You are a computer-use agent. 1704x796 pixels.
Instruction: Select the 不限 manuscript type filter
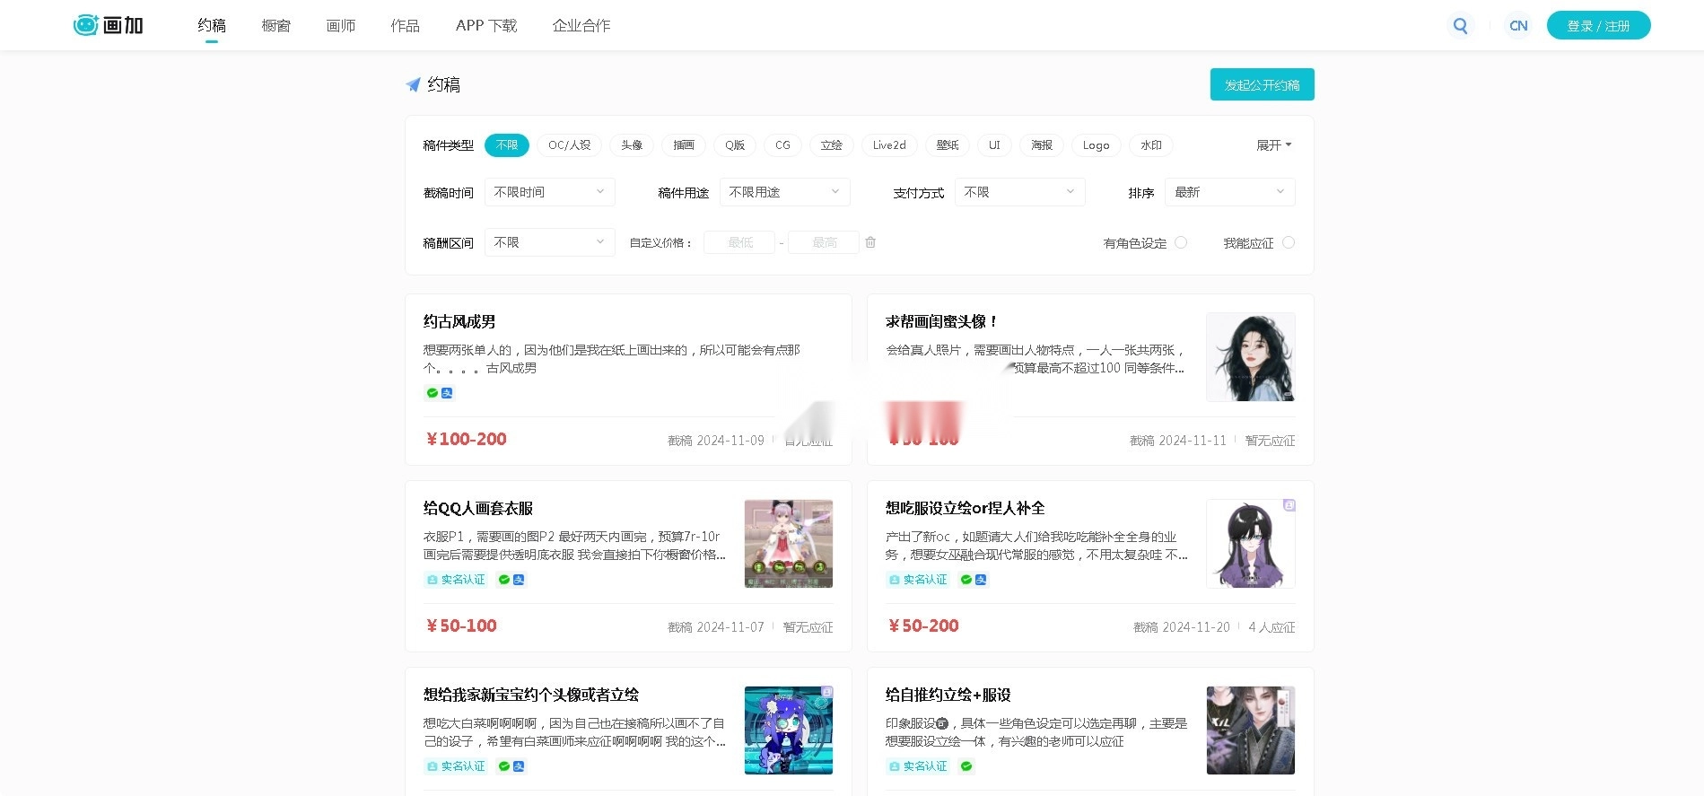tap(507, 145)
